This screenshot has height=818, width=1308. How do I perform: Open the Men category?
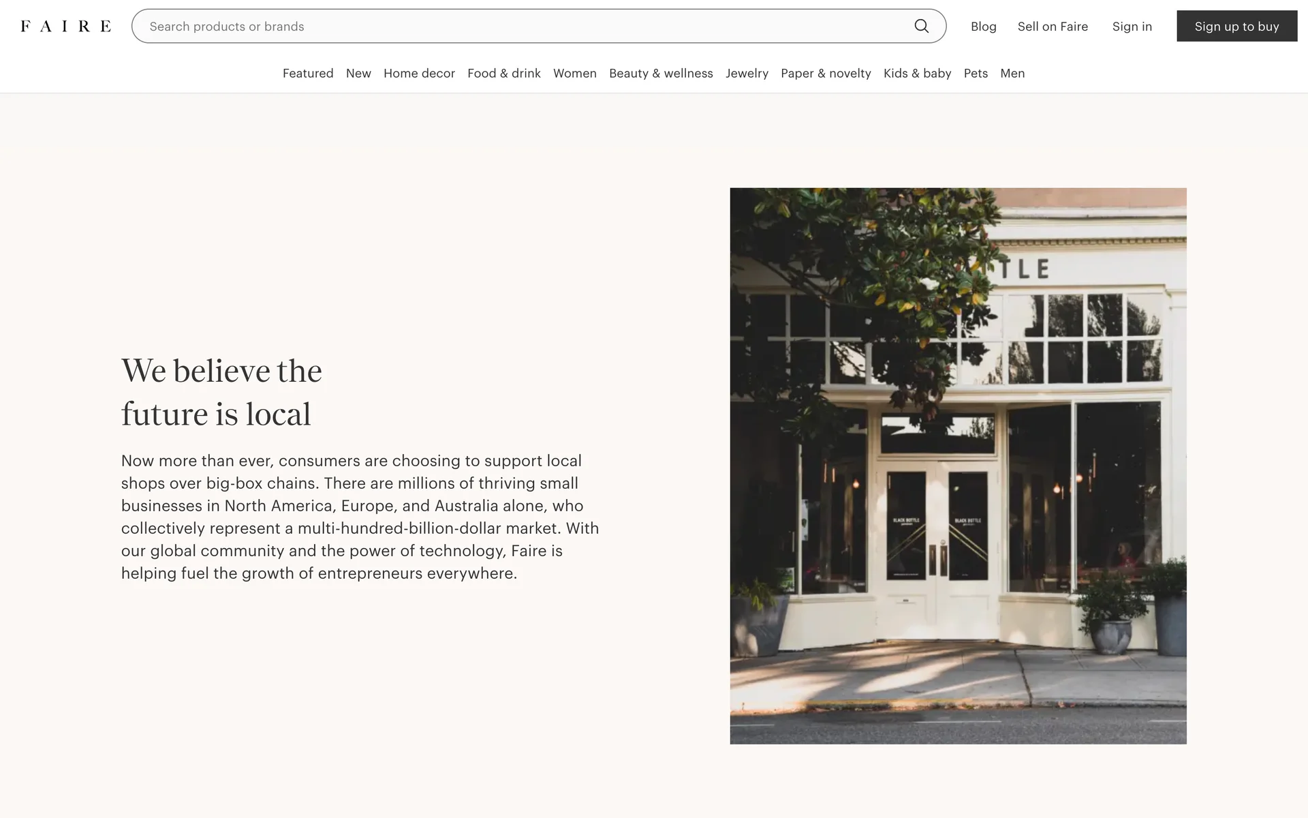click(x=1012, y=73)
